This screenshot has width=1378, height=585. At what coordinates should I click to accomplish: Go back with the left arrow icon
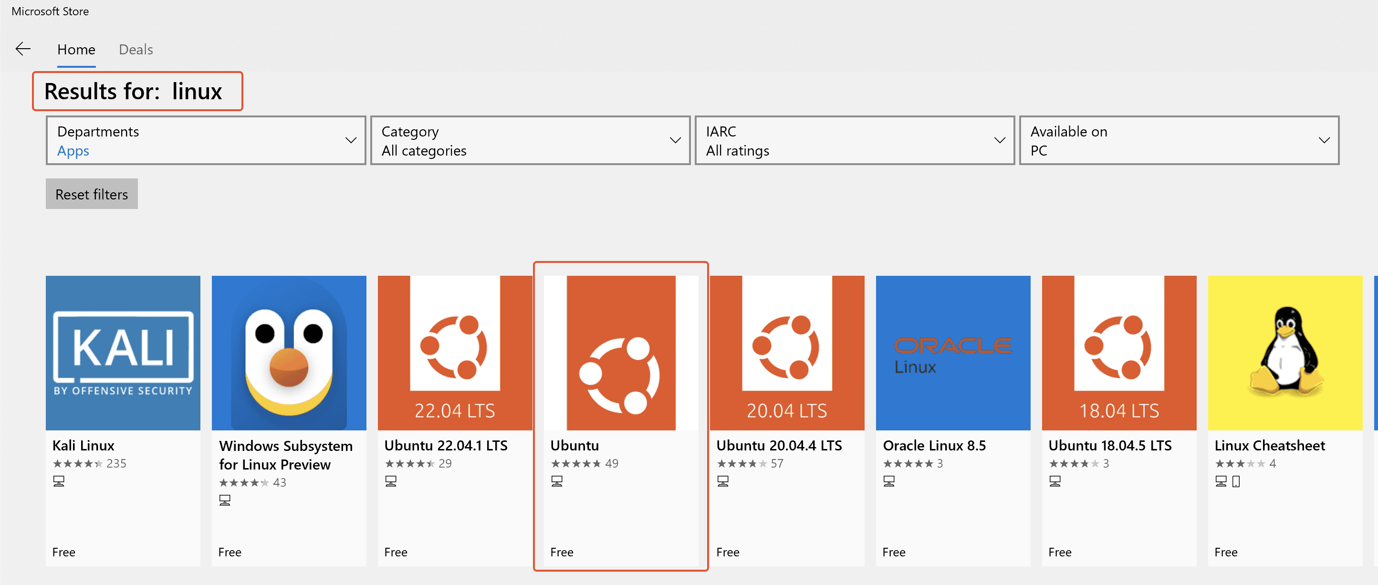pos(23,49)
